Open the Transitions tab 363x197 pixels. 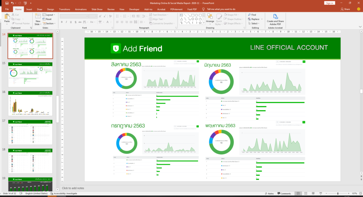click(65, 9)
